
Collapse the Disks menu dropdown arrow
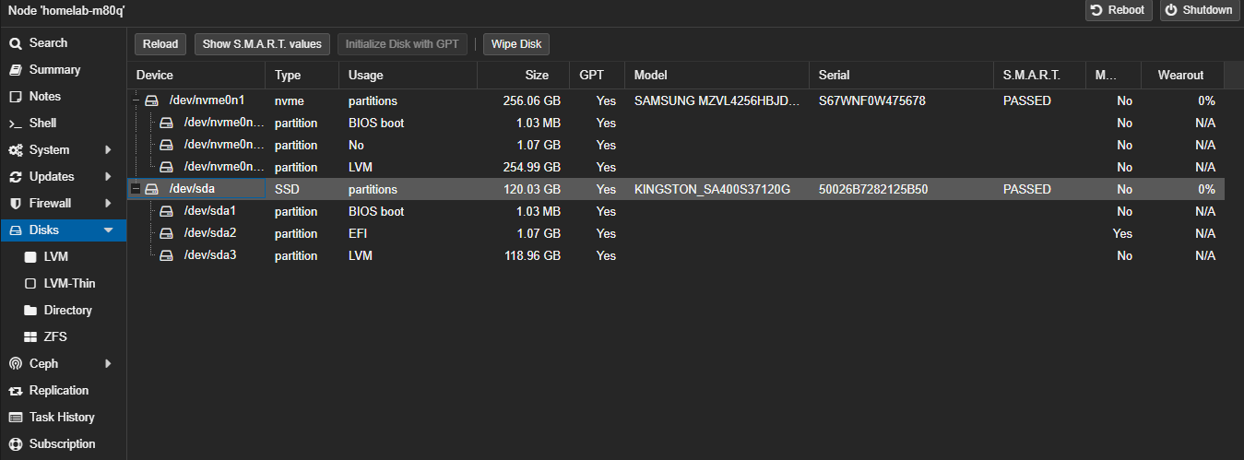pos(108,230)
